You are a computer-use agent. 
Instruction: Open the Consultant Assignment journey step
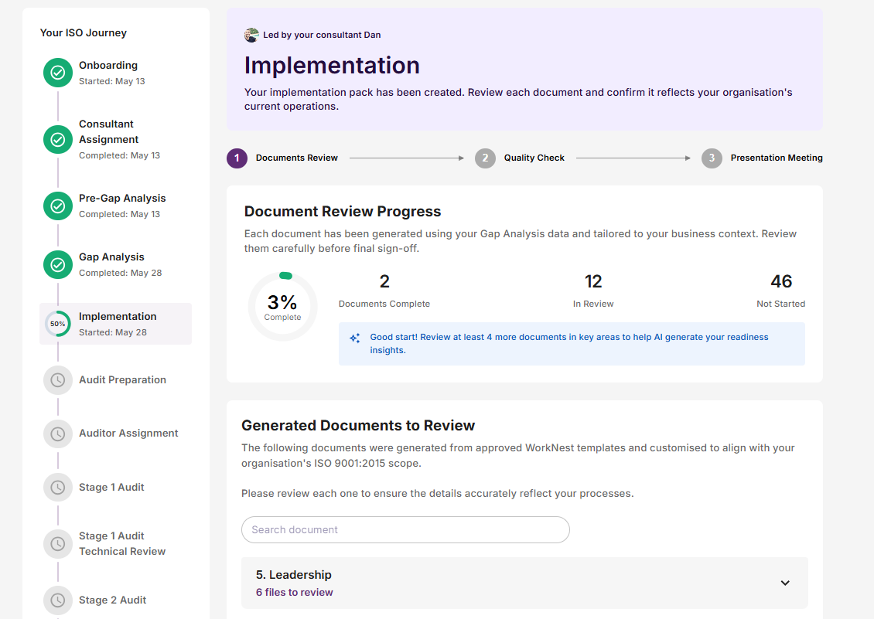[109, 131]
